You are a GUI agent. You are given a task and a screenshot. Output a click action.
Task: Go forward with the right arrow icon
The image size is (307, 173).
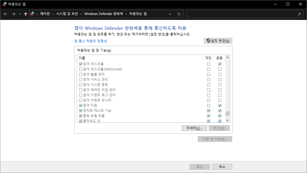14,14
